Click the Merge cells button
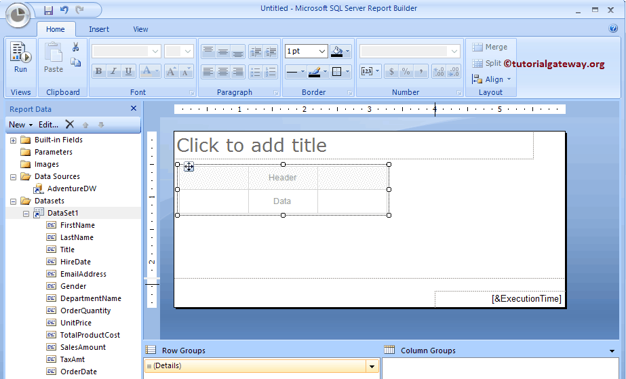This screenshot has width=626, height=379. [490, 47]
